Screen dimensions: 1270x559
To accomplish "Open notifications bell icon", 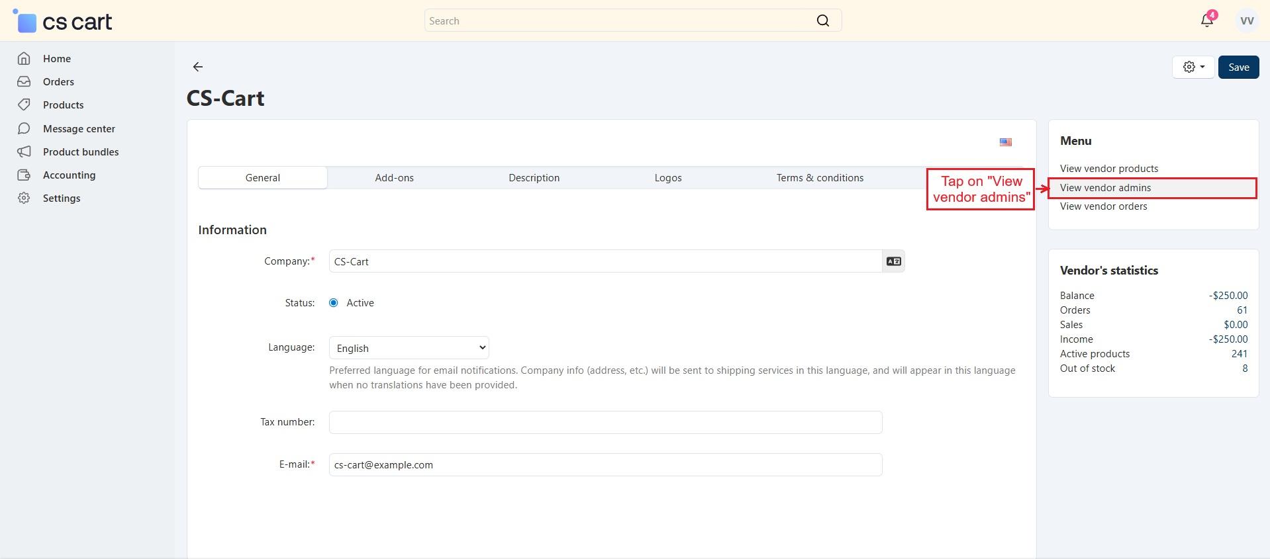I will pyautogui.click(x=1206, y=21).
